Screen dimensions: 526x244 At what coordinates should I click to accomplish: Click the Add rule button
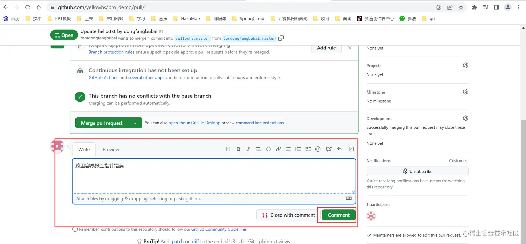pyautogui.click(x=326, y=48)
